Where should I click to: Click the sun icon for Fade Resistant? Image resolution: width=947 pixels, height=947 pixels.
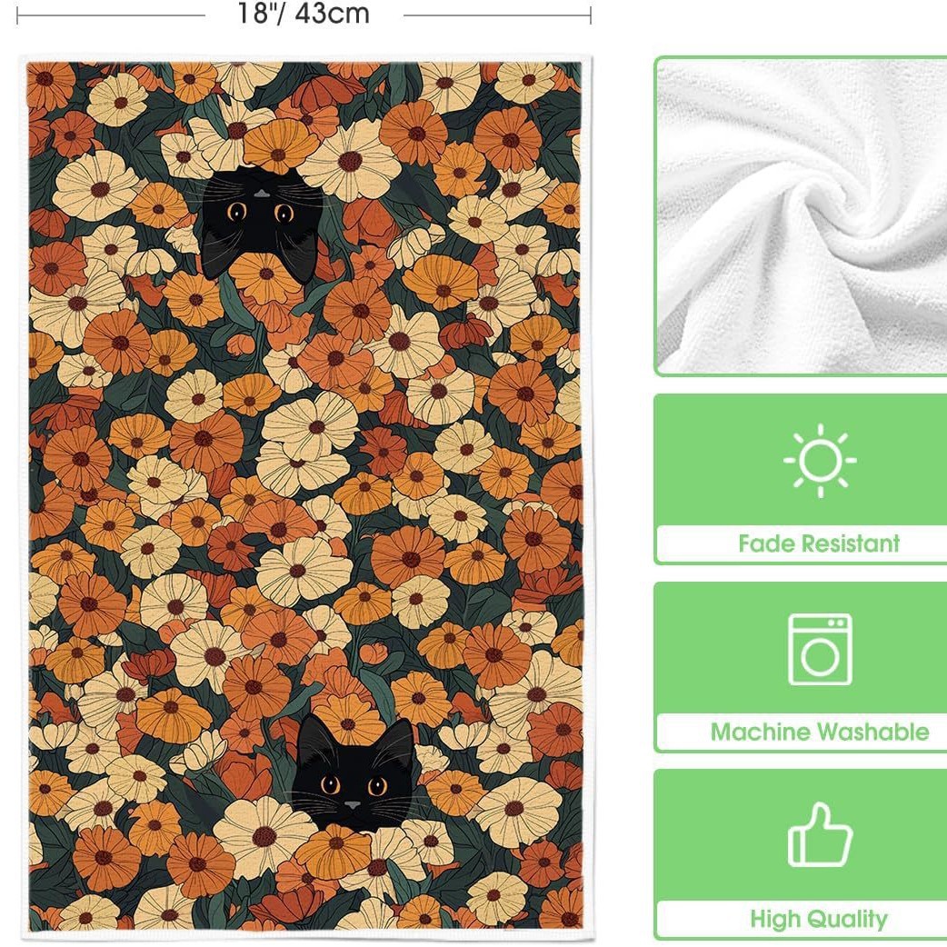820,460
